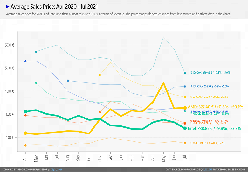The width and height of the screenshot is (248, 172).
Task: Click the AMD average start dot at Apr
Action: click(x=25, y=133)
